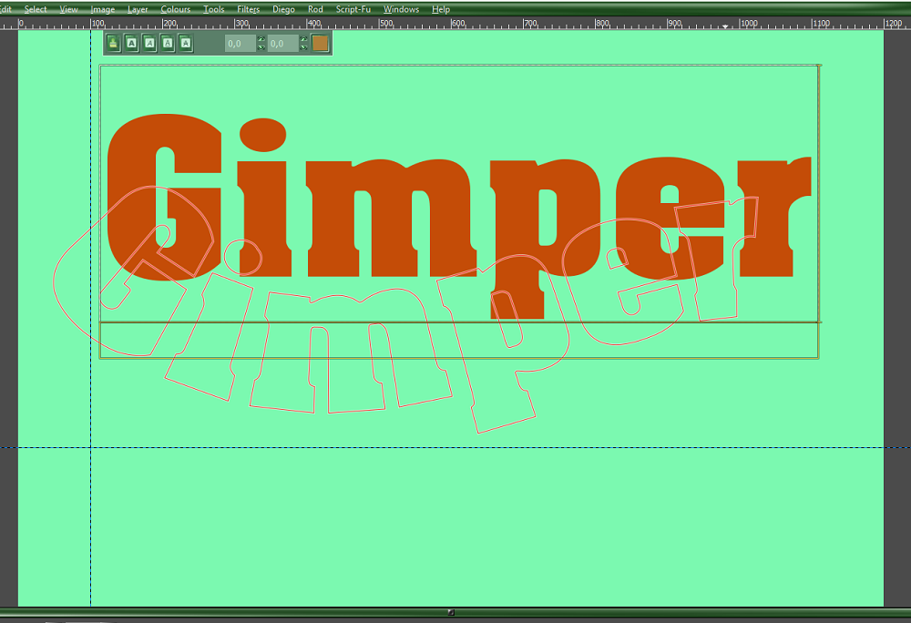Open the Image menu
This screenshot has width=911, height=623.
point(103,9)
